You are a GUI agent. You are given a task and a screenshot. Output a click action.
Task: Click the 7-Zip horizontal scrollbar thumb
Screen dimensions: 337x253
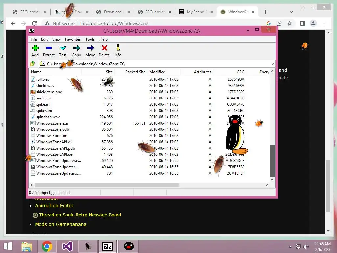pyautogui.click(x=107, y=185)
